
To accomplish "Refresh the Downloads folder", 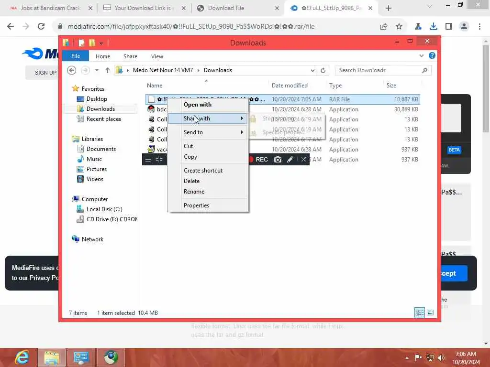I will [323, 71].
